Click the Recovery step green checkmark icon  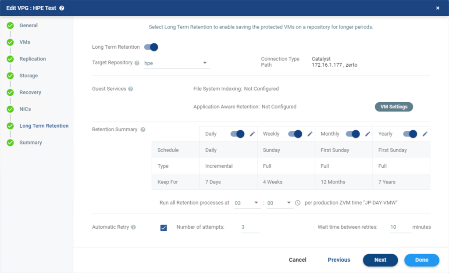point(11,92)
